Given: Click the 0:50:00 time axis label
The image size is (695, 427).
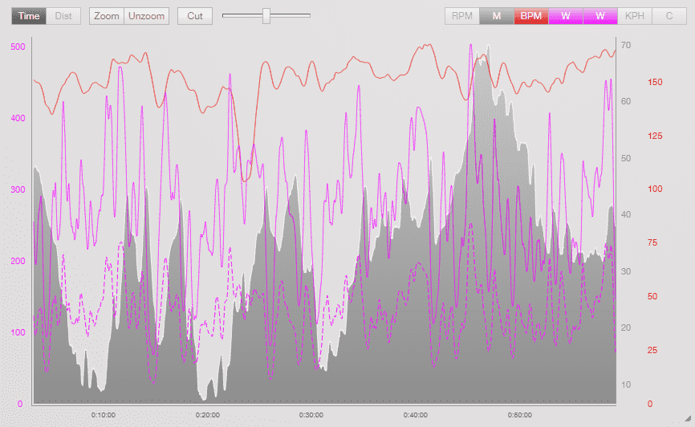Looking at the screenshot, I should tap(519, 415).
